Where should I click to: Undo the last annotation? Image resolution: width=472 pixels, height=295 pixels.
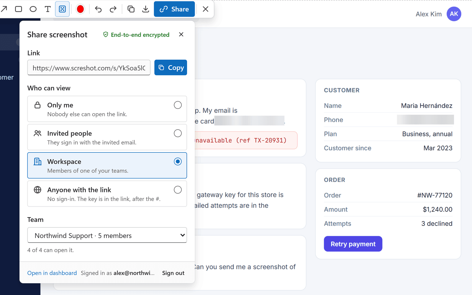98,9
